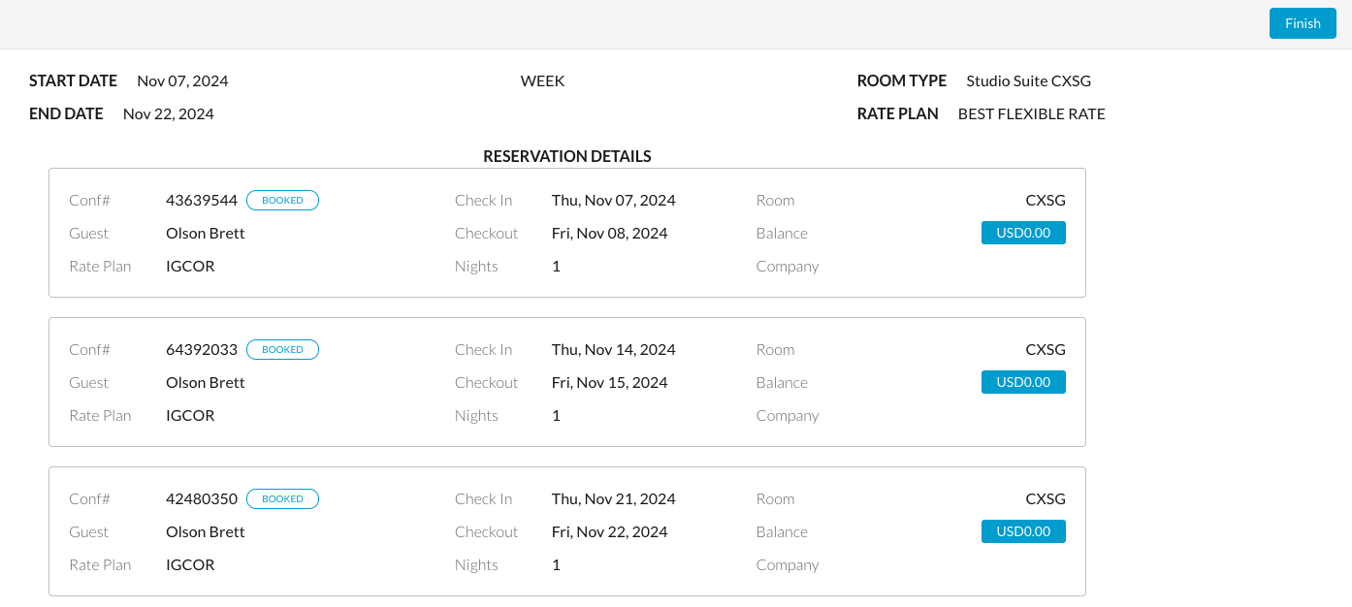
Task: Click rate plan IGCOR in second reservation
Action: click(x=190, y=415)
